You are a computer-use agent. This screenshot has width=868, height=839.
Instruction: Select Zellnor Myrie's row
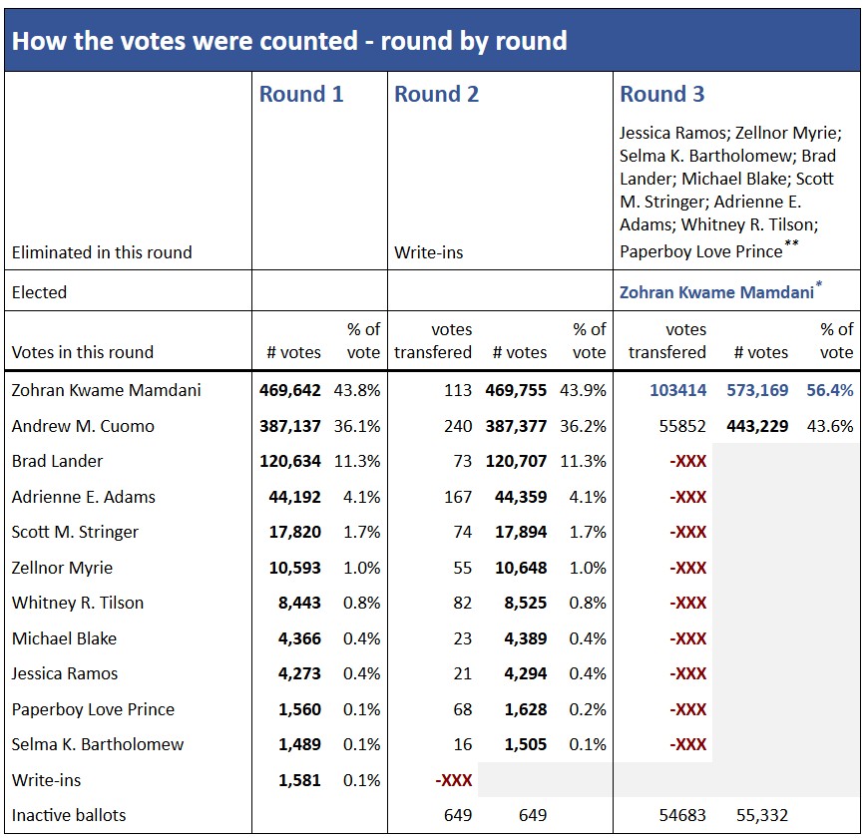pyautogui.click(x=62, y=568)
